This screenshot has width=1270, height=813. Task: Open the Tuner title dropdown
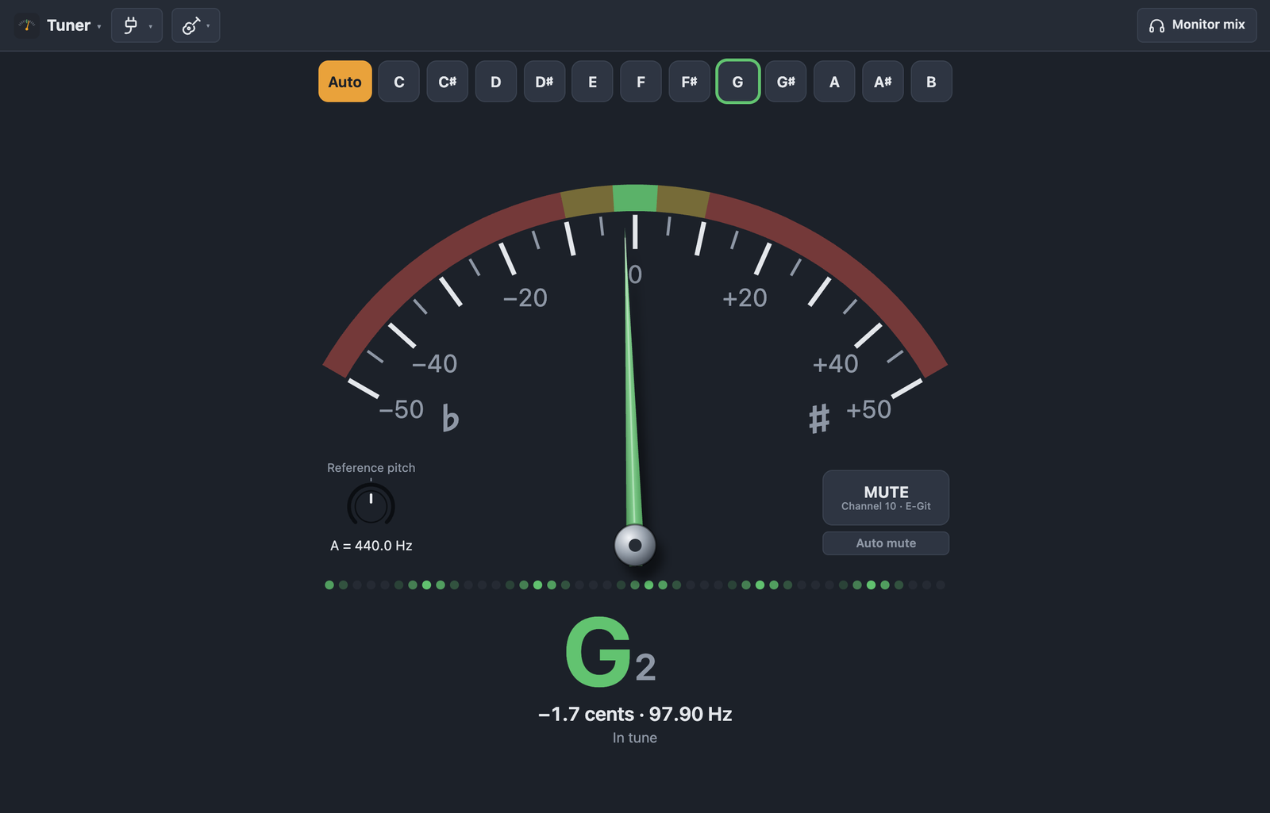click(x=74, y=25)
